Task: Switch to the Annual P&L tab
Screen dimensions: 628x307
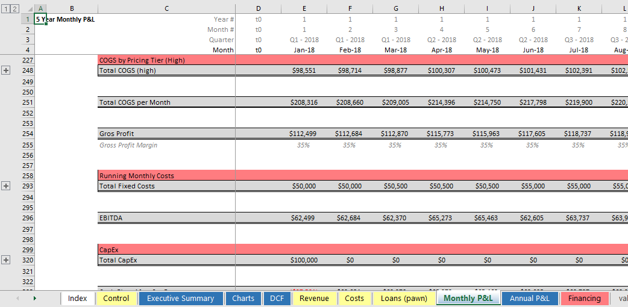Action: coord(530,299)
